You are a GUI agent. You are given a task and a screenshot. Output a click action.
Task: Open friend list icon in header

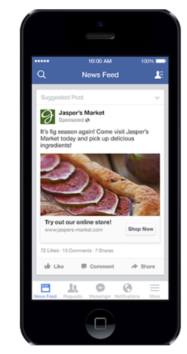coord(159,75)
